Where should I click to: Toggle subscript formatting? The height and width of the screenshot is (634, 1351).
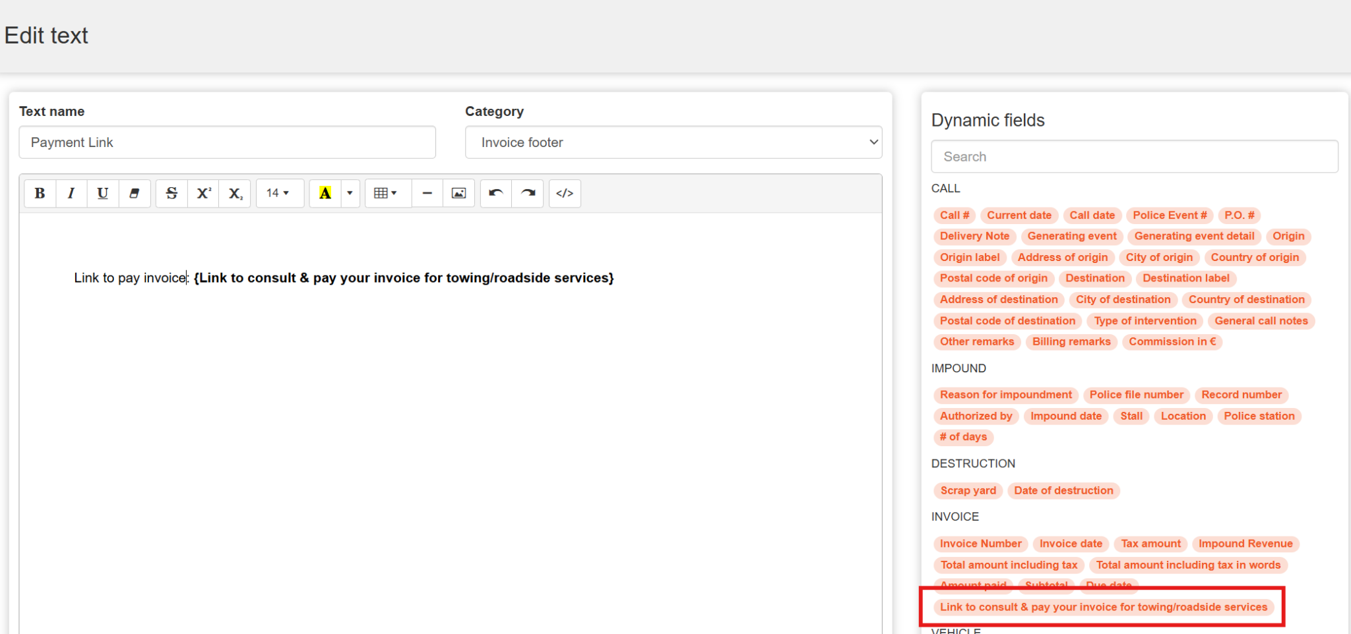(236, 193)
